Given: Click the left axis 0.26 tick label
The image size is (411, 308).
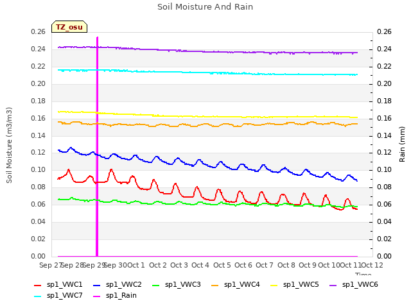Looking at the screenshot, I should pos(39,32).
